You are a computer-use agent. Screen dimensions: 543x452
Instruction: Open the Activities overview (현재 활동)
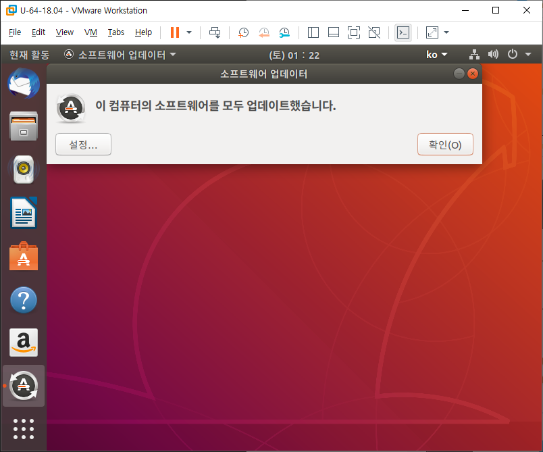coord(30,55)
